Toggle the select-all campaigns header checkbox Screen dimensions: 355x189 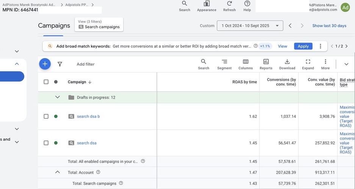46,82
